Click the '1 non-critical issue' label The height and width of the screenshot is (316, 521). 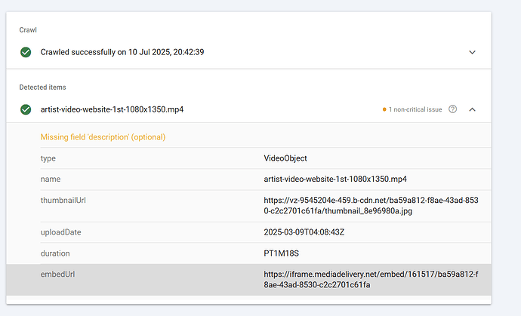[x=416, y=109]
